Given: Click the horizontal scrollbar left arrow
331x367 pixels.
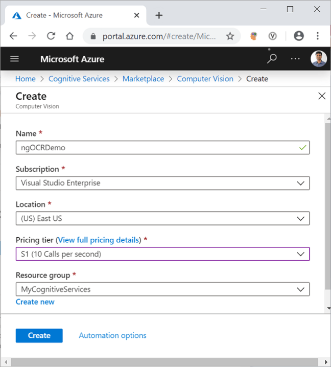Looking at the screenshot, I should coord(6,362).
